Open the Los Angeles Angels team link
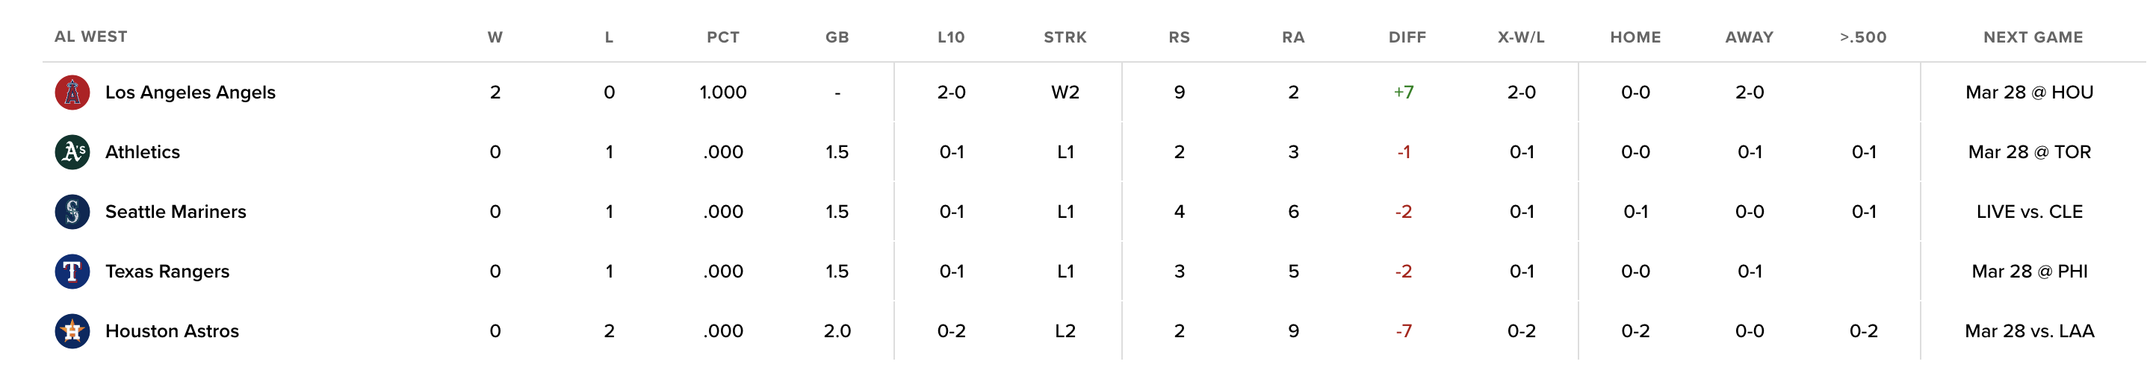The height and width of the screenshot is (379, 2147). click(190, 93)
